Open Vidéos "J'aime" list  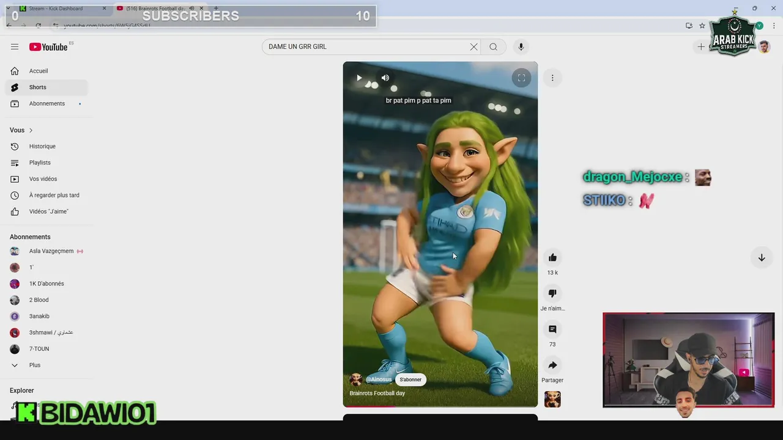pyautogui.click(x=46, y=211)
